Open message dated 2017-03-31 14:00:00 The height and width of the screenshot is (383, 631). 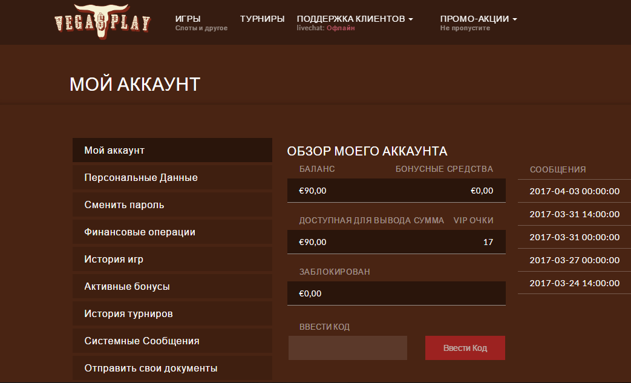(574, 214)
